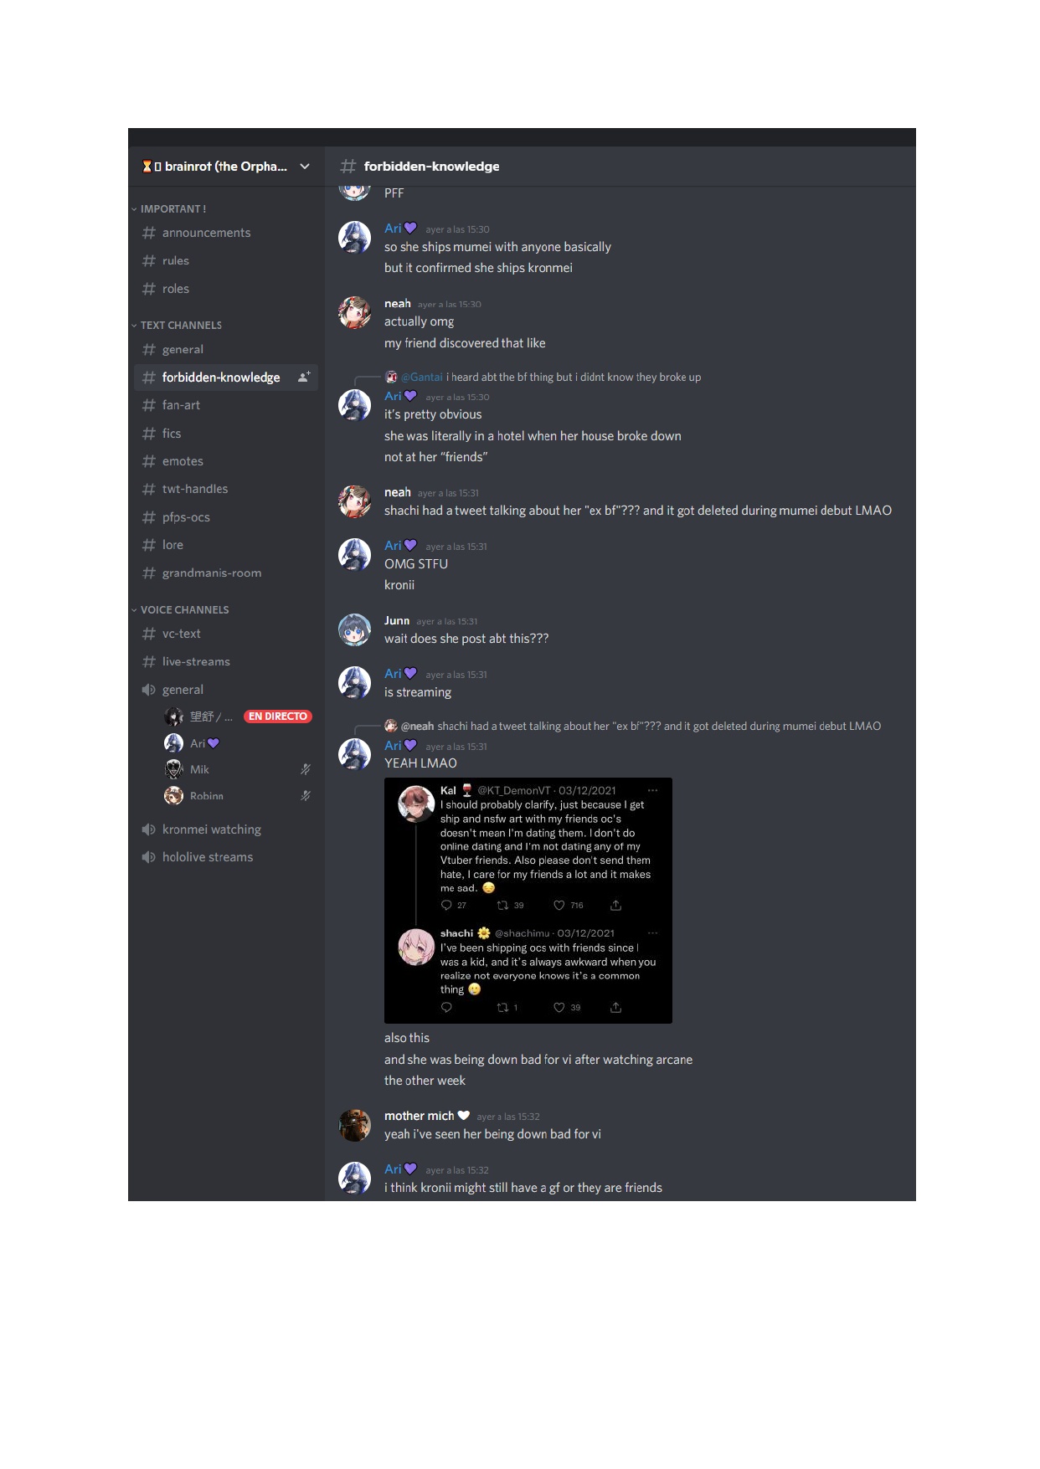Screen dimensions: 1040x1469
Task: Click Mik's muted microphone icon
Action: [x=306, y=769]
